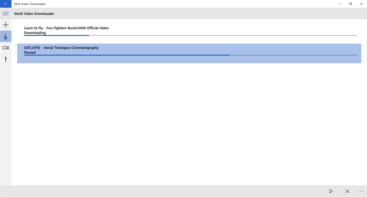Viewport: 367px width, 197px height.
Task: Expand the more options ellipsis in command bar
Action: pyautogui.click(x=361, y=191)
